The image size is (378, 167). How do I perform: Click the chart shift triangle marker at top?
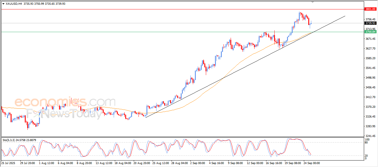(313, 2)
